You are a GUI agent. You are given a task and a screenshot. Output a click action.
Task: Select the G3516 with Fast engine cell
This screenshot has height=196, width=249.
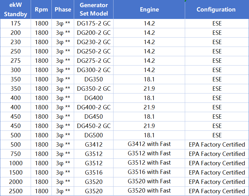pos(149,172)
